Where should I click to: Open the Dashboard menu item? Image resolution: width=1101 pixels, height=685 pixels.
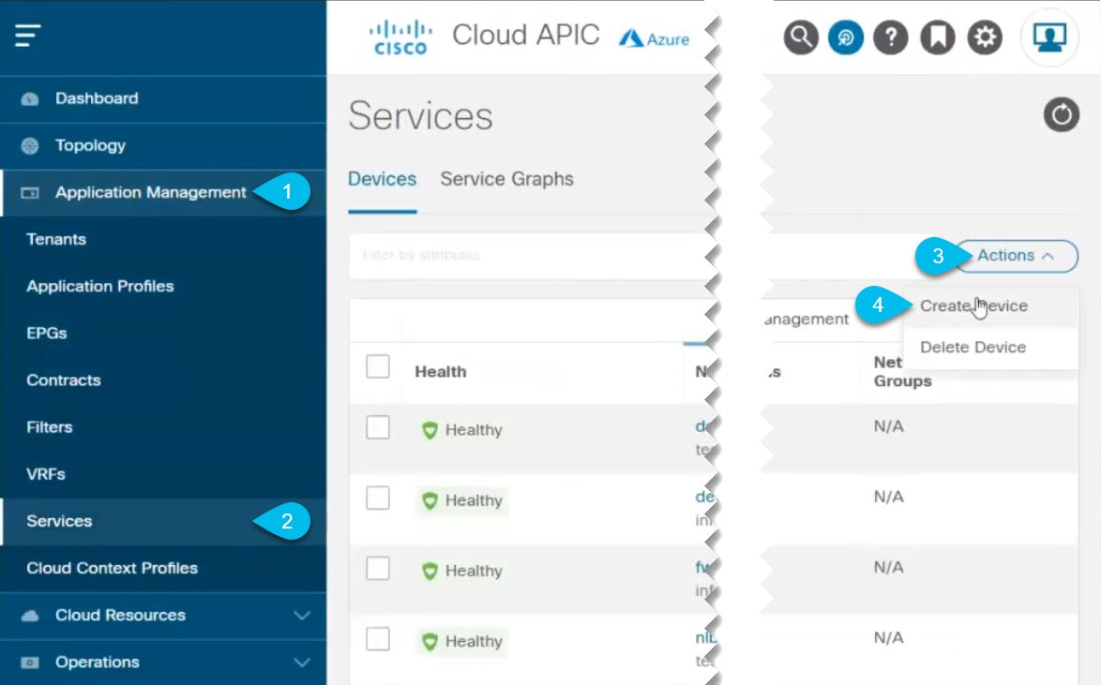[x=163, y=99]
